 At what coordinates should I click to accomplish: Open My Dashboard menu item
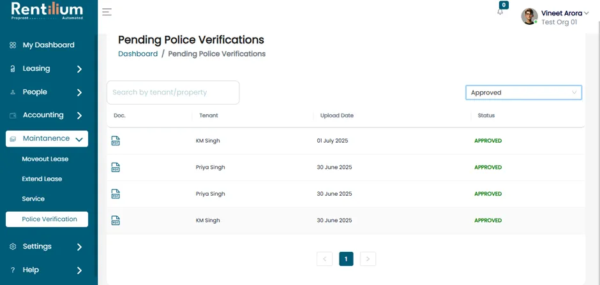click(x=49, y=45)
